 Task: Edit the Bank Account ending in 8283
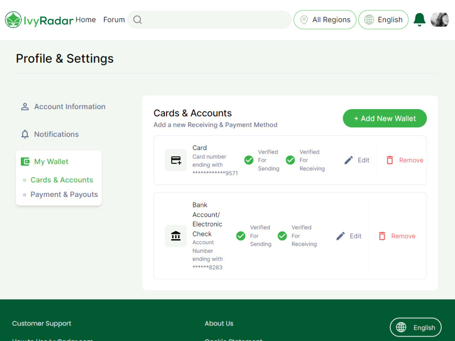click(349, 236)
